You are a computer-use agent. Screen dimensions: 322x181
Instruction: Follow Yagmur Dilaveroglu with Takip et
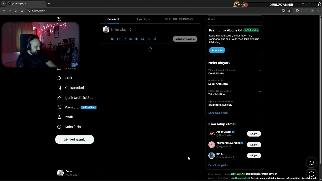(254, 145)
